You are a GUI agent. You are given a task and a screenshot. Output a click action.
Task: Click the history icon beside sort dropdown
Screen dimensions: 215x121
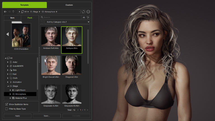[x=42, y=22]
